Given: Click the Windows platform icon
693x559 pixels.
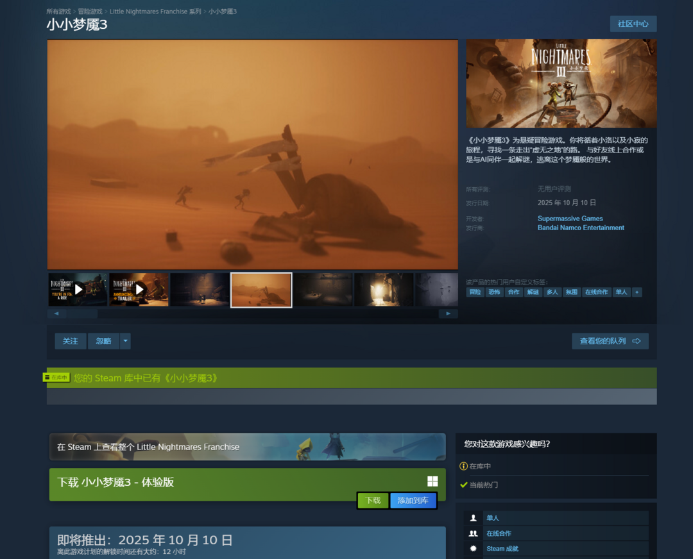Looking at the screenshot, I should 432,481.
